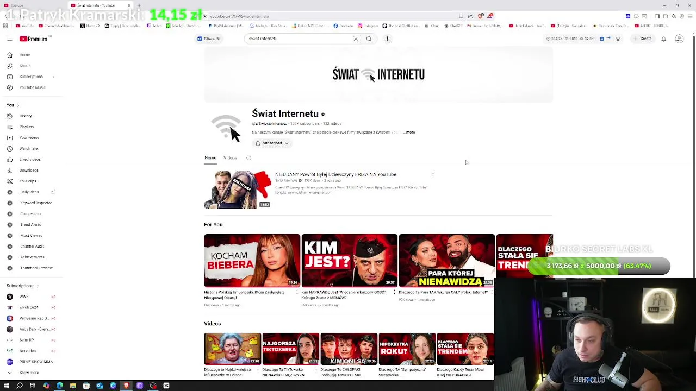
Task: Open the NIEUDANY Powrót featured video title
Action: tap(335, 174)
